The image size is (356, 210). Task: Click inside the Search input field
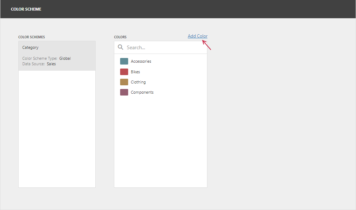pyautogui.click(x=161, y=47)
